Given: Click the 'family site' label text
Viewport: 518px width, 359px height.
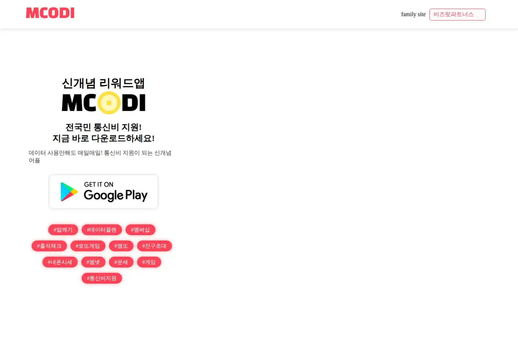Looking at the screenshot, I should coord(413,14).
